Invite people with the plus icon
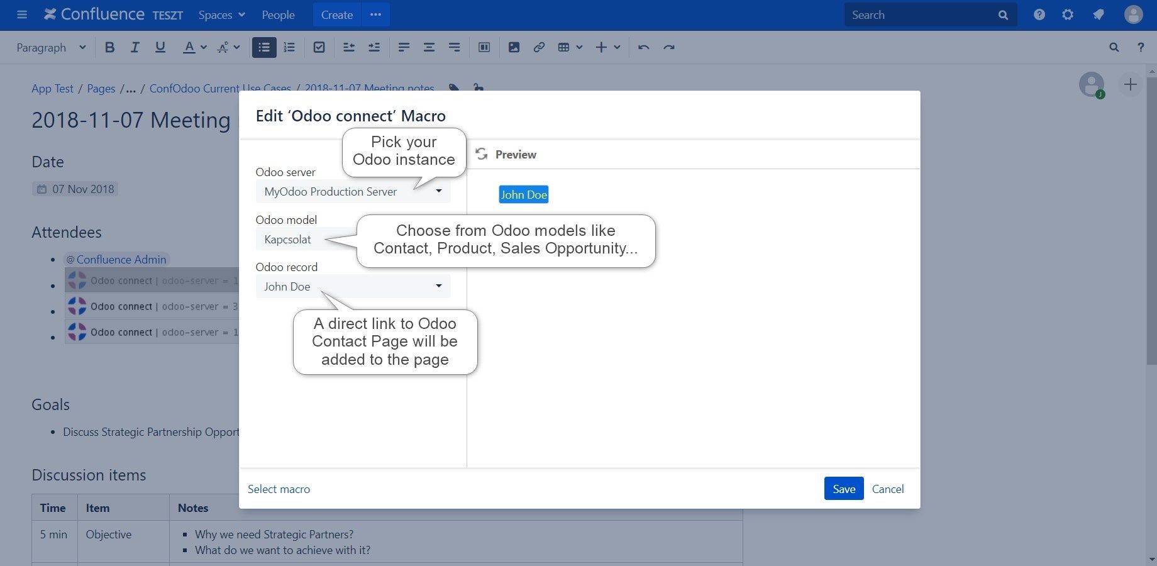This screenshot has width=1157, height=566. (x=1130, y=84)
